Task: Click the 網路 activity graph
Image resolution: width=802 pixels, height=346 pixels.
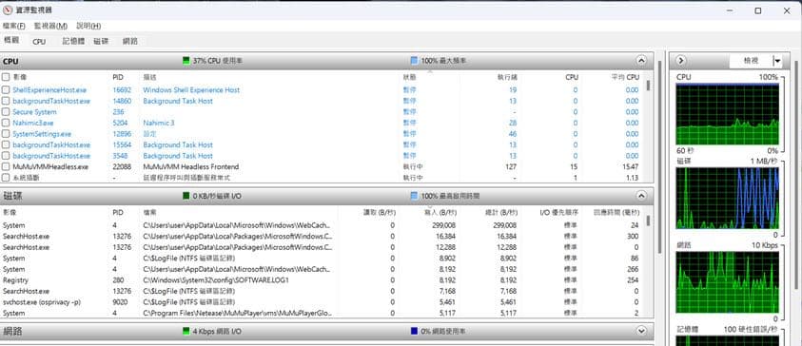Action: pos(728,282)
